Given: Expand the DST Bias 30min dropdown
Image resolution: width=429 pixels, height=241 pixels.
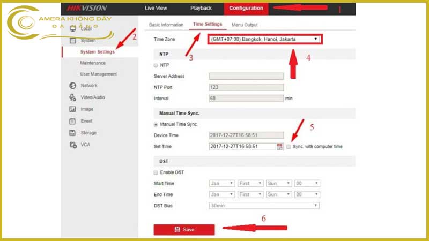Looking at the screenshot, I should click(264, 206).
